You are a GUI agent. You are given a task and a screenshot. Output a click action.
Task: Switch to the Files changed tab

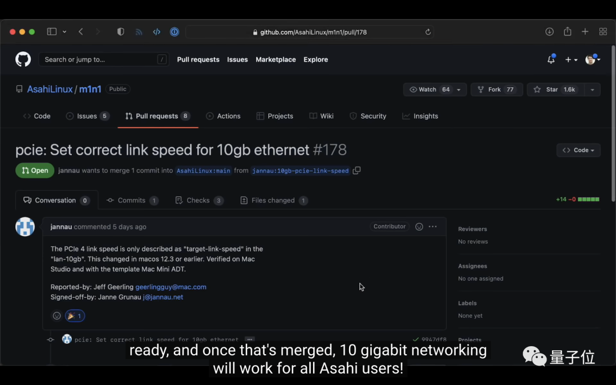point(274,200)
